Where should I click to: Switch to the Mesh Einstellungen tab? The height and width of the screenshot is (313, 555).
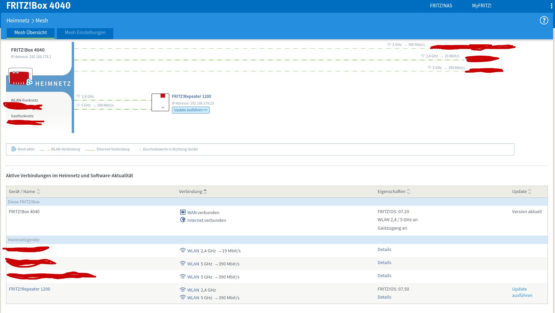pos(85,33)
